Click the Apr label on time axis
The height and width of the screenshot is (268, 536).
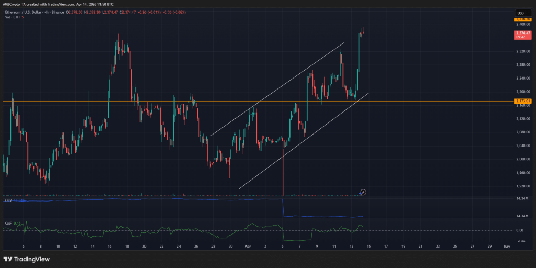pos(248,245)
